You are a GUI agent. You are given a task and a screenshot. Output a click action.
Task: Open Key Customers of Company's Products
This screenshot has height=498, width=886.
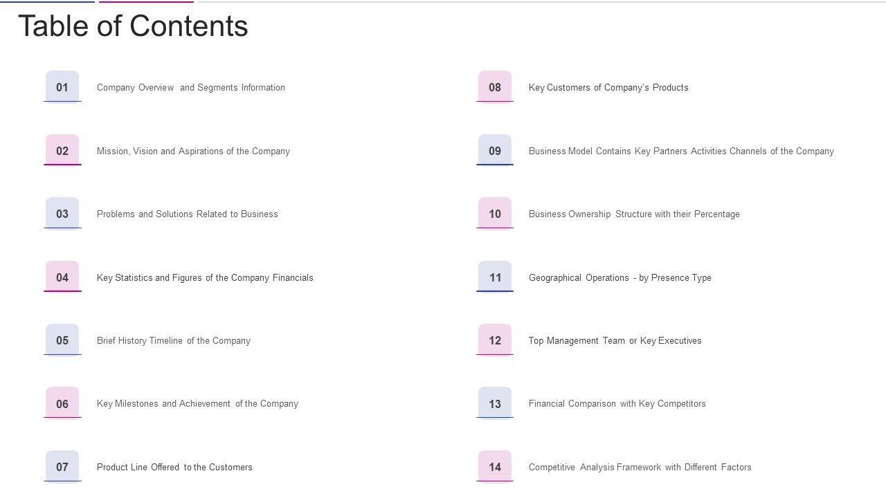click(608, 88)
